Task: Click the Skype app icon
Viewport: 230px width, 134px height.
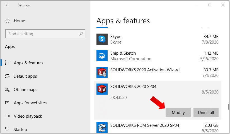Action: click(102, 39)
